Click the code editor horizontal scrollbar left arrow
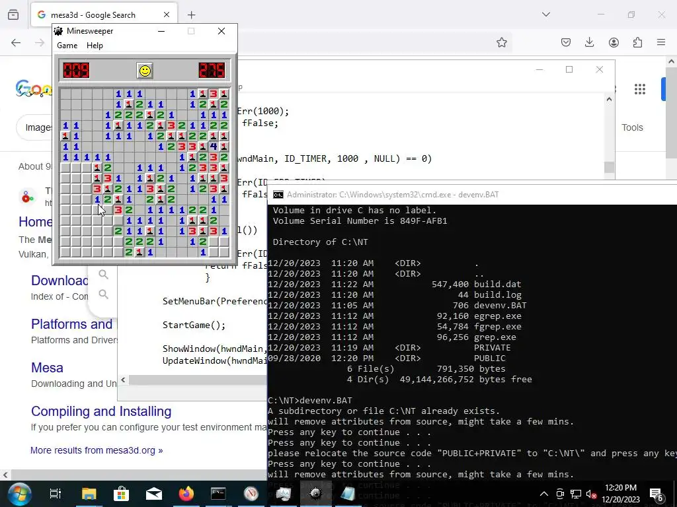Viewport: 677px width, 507px height. pyautogui.click(x=123, y=380)
